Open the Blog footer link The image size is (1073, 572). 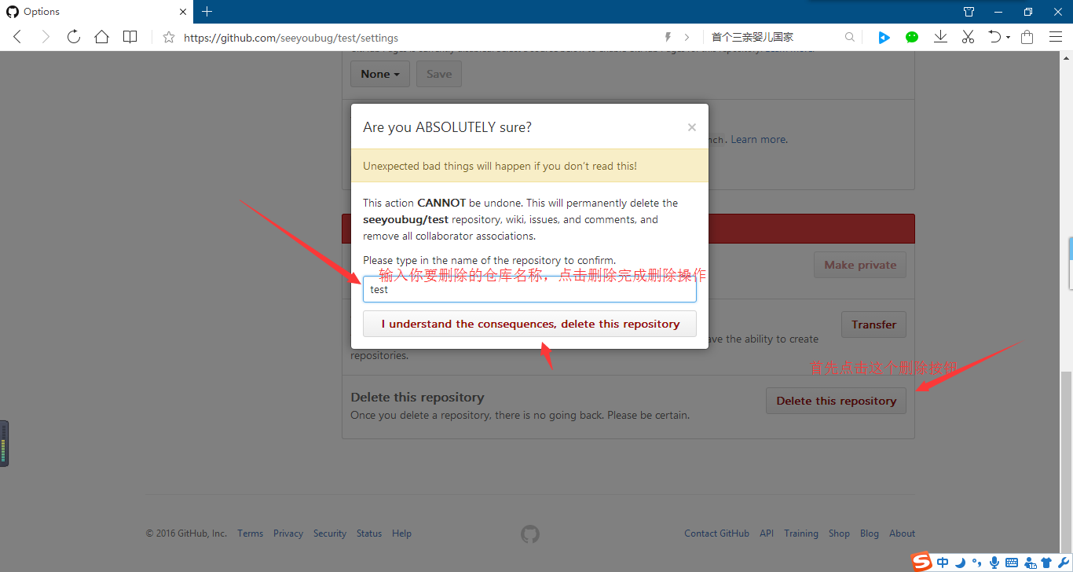(x=870, y=533)
